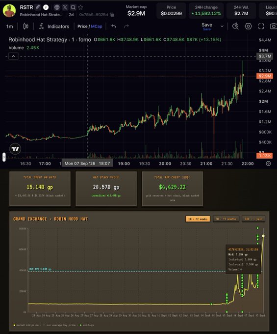Open chart settings hexagon icon
Screen dimensions: 277x334
click(x=248, y=26)
